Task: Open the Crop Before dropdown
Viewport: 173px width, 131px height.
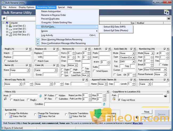Action: point(73,65)
